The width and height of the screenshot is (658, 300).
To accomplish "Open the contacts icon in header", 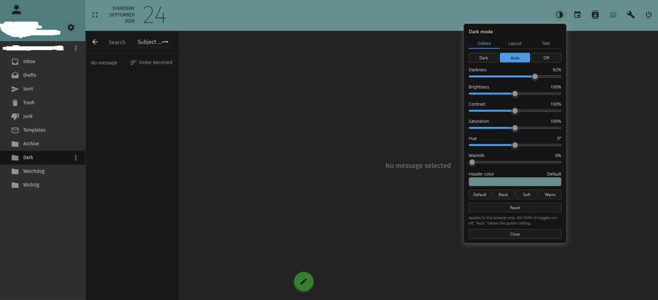I will 595,15.
